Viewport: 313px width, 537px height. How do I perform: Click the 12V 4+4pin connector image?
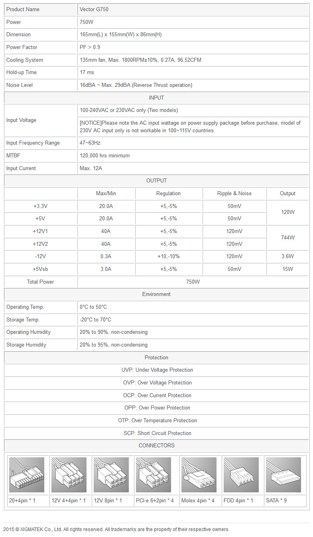(x=69, y=475)
